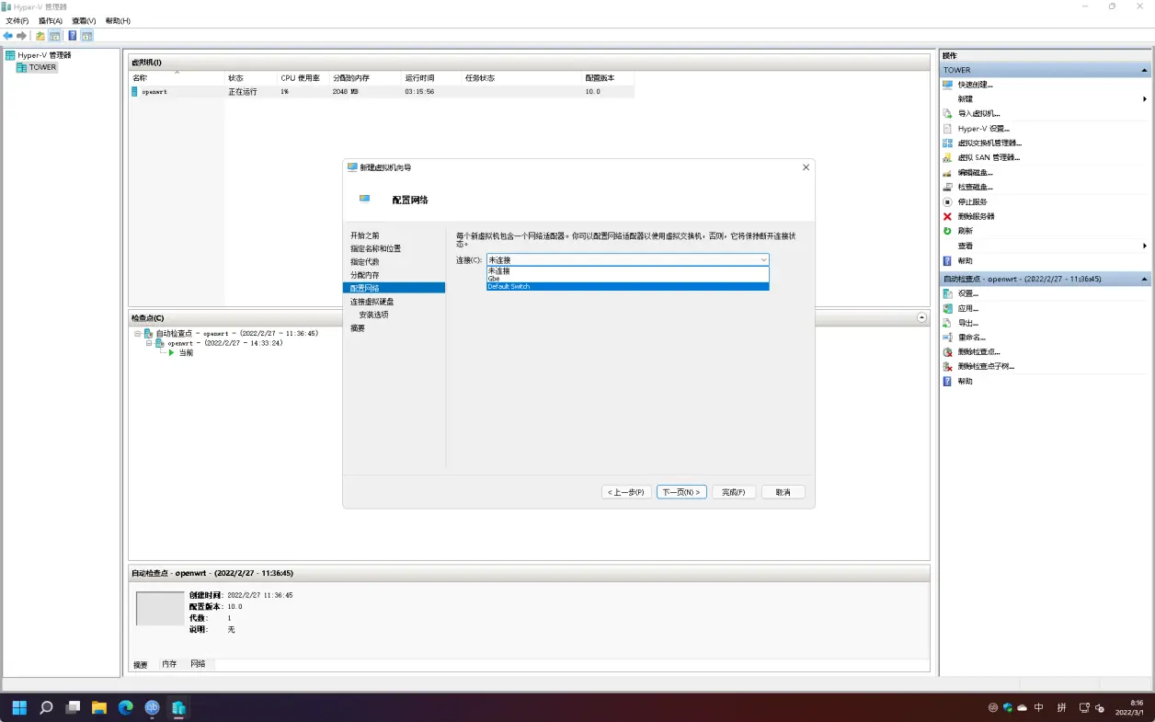
Task: Sort by the CPU 使用率 column header
Action: point(303,78)
